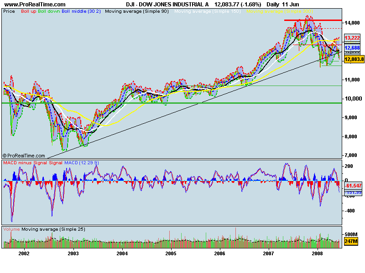Click Moving average (Simple 300) legend
Screen dimensions: 365x273
click(280, 11)
